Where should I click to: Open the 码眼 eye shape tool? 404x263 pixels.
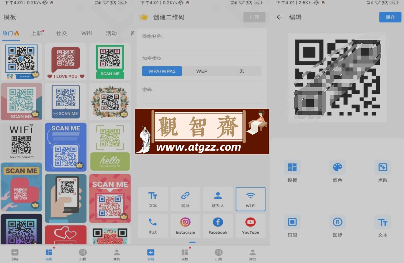click(x=292, y=226)
